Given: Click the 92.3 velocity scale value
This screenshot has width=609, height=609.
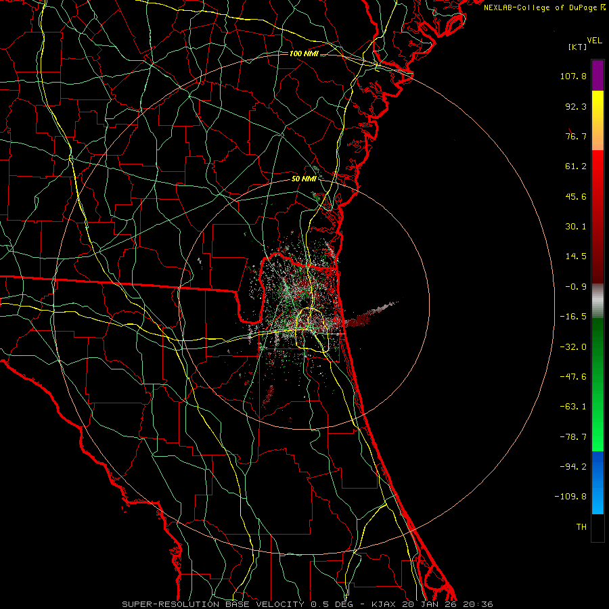Looking at the screenshot, I should pos(576,106).
